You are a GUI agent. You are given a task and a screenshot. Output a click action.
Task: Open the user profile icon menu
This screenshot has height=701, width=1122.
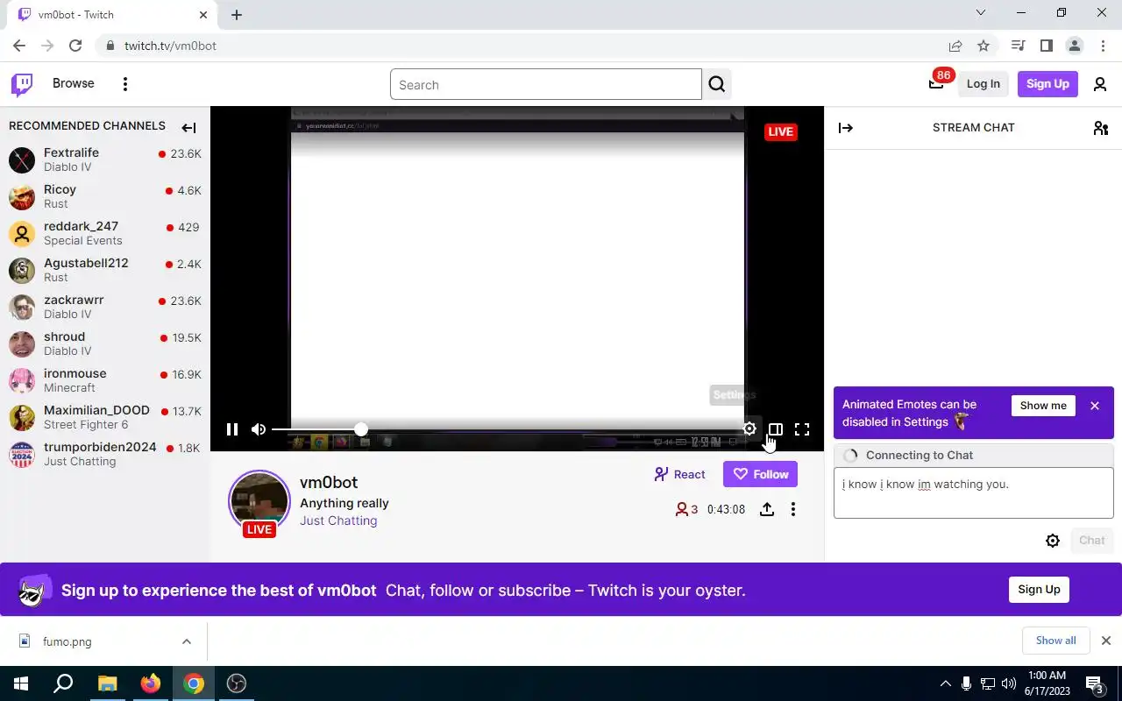(x=1100, y=84)
